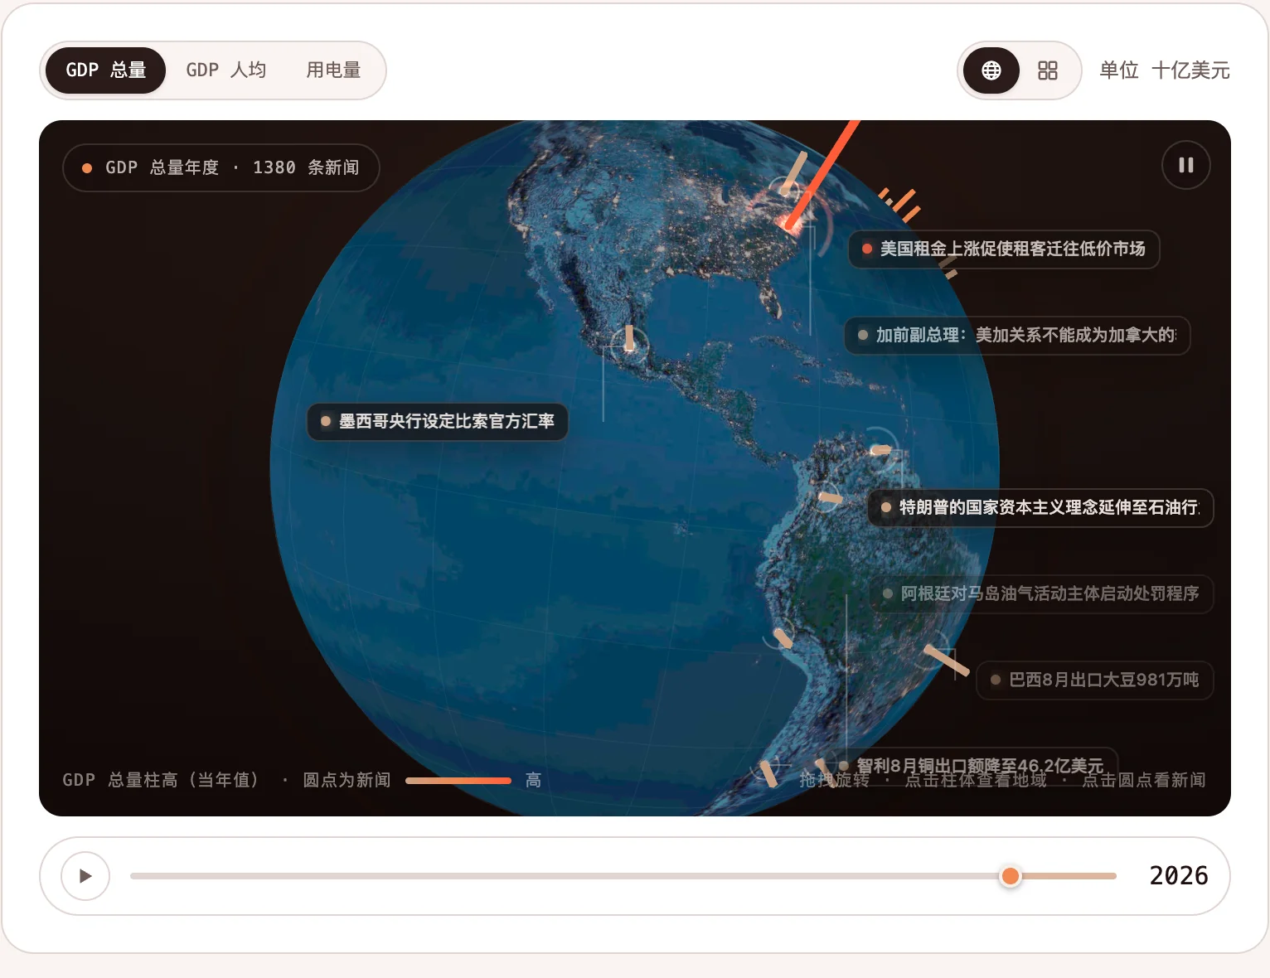1270x978 pixels.
Task: Click the timeline play button
Action: [85, 876]
